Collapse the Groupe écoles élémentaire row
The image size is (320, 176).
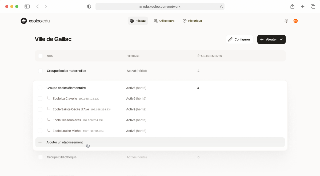pos(160,88)
